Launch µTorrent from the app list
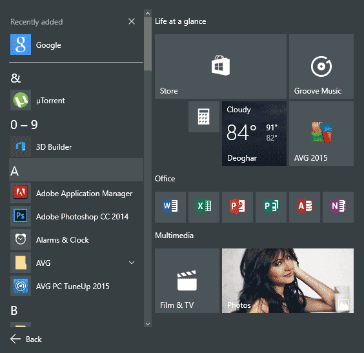This screenshot has width=364, height=353. click(x=76, y=100)
